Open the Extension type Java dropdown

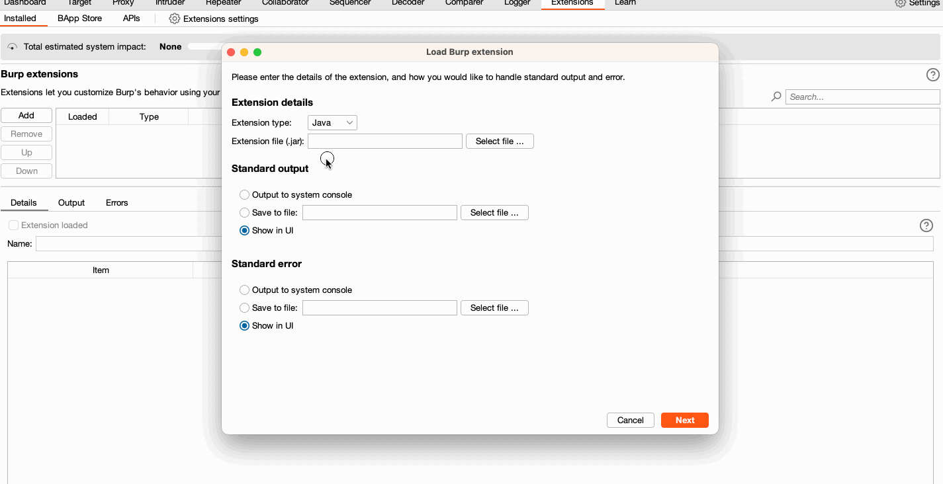pyautogui.click(x=332, y=123)
